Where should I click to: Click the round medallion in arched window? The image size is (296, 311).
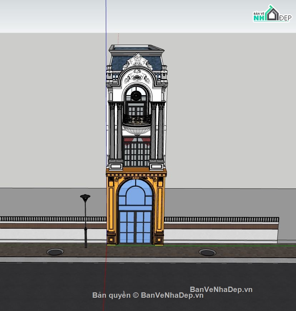136,96
